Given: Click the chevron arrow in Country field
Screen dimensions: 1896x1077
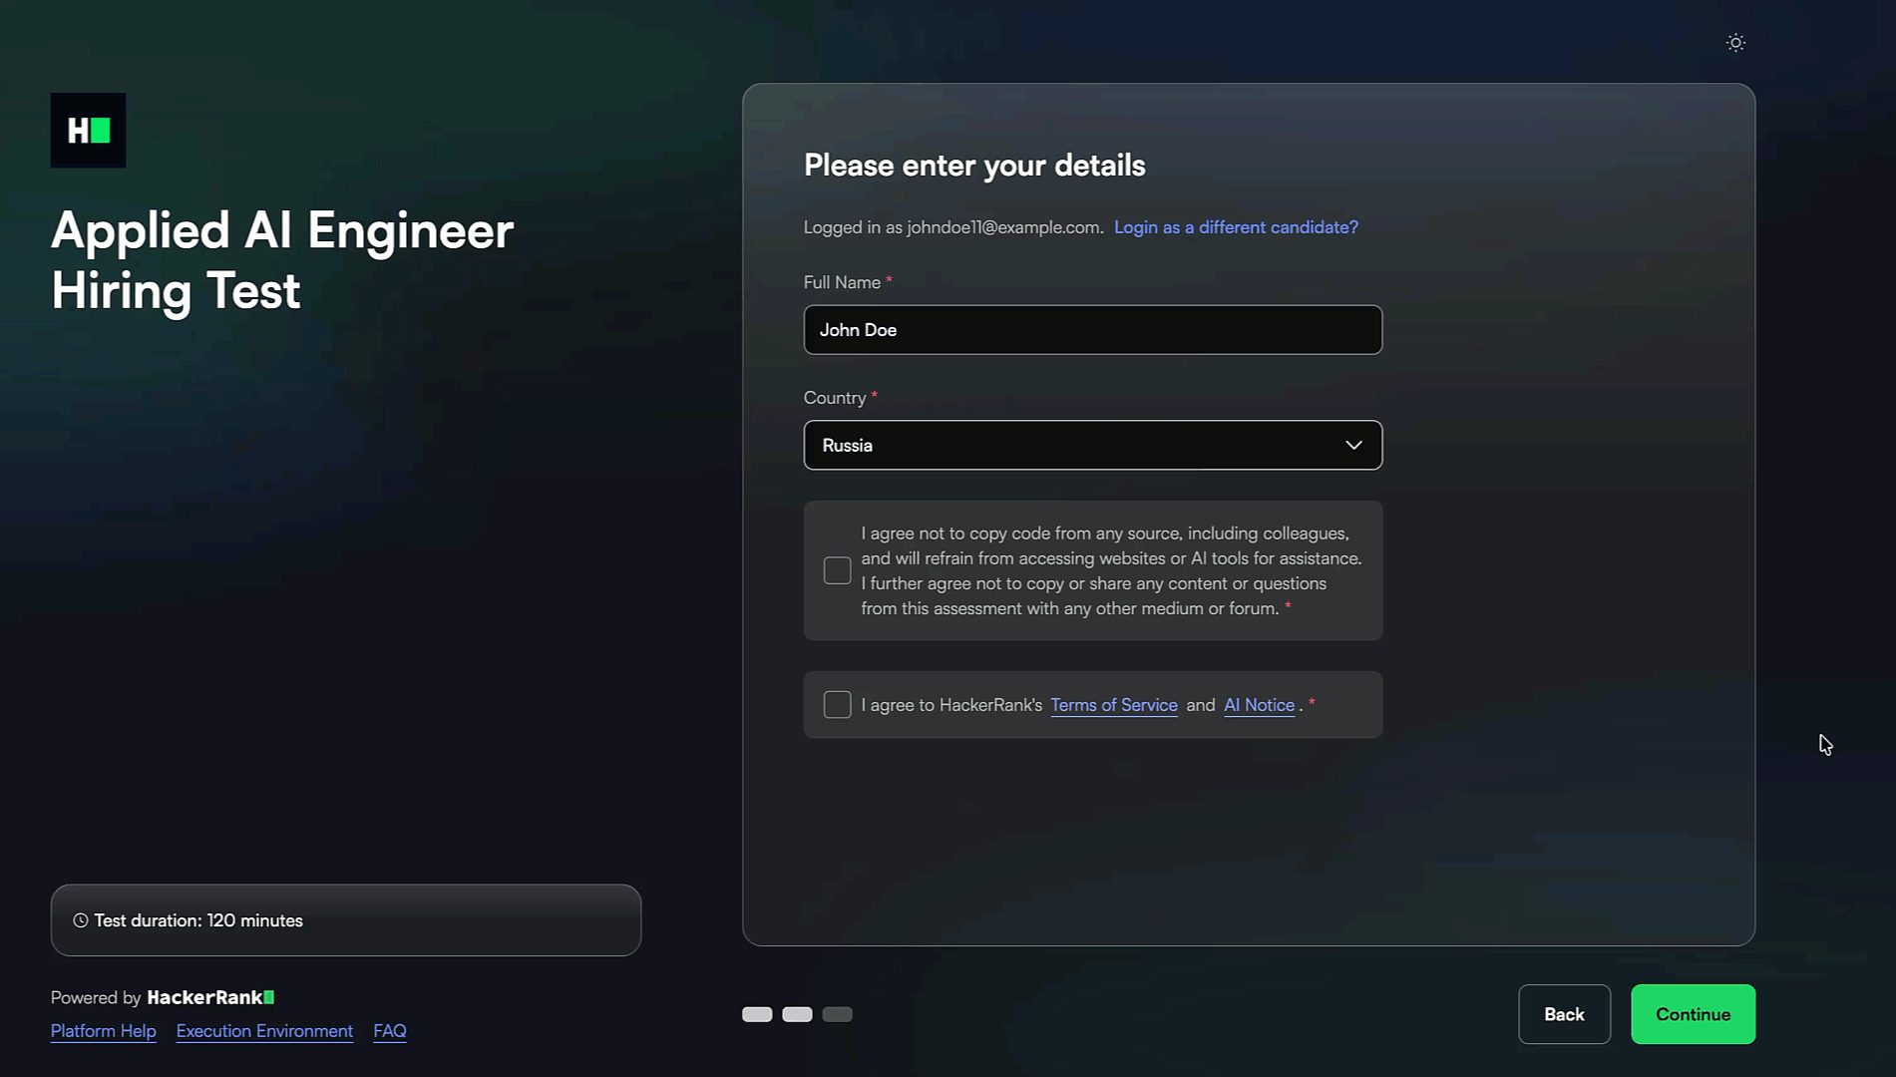Looking at the screenshot, I should point(1353,445).
